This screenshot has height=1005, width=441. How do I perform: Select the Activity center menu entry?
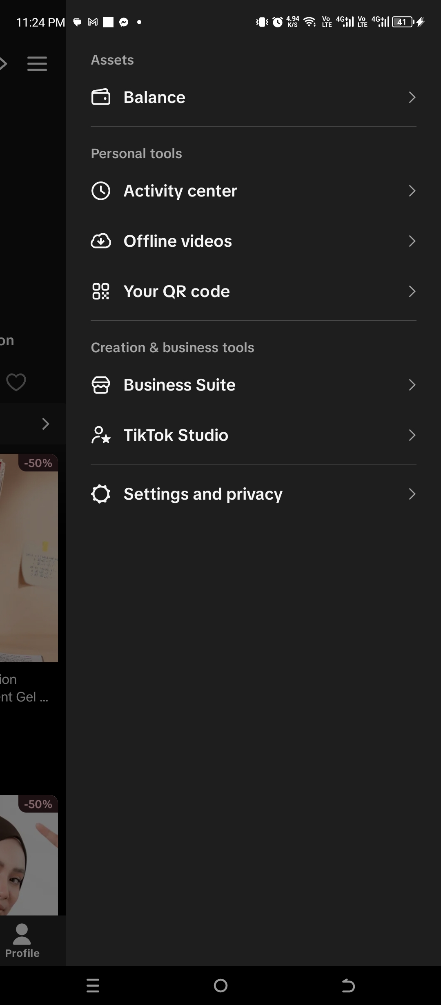(x=254, y=191)
